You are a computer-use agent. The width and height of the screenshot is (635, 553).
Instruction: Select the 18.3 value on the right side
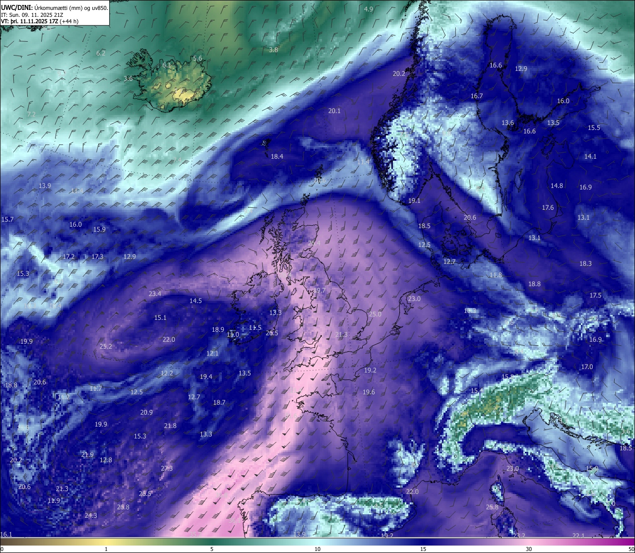[x=585, y=264]
